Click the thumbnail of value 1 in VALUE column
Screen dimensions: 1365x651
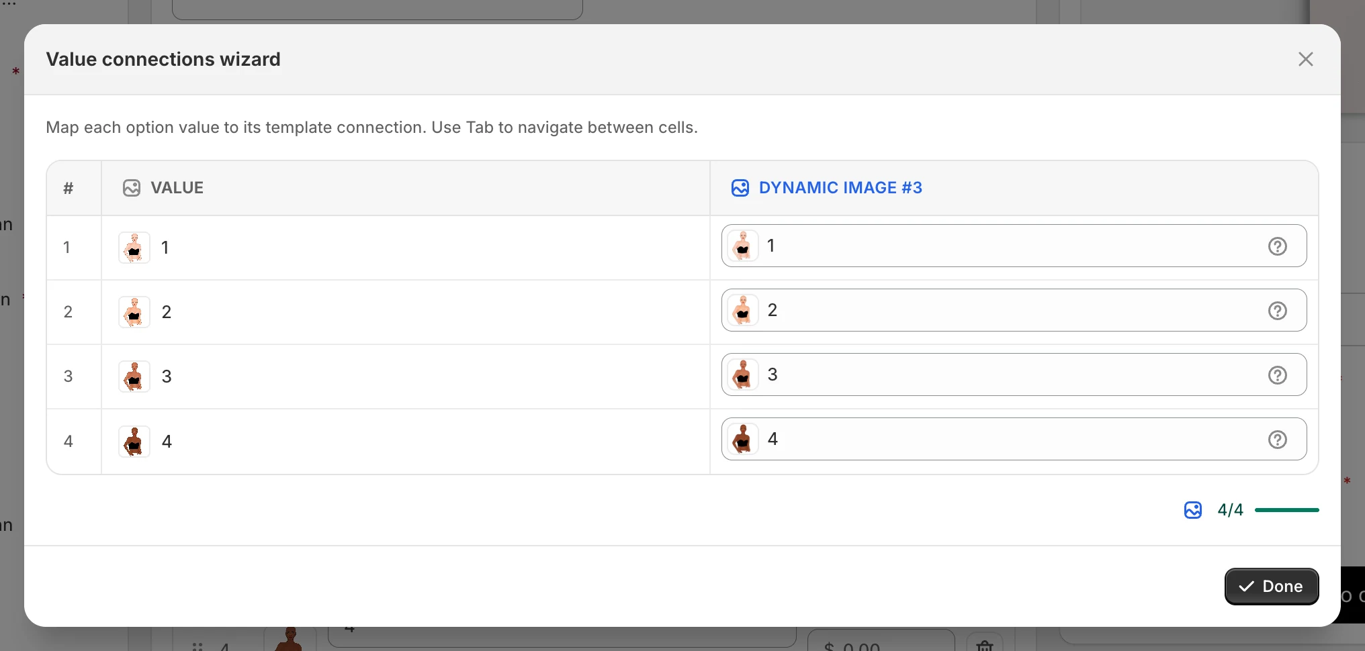(134, 248)
